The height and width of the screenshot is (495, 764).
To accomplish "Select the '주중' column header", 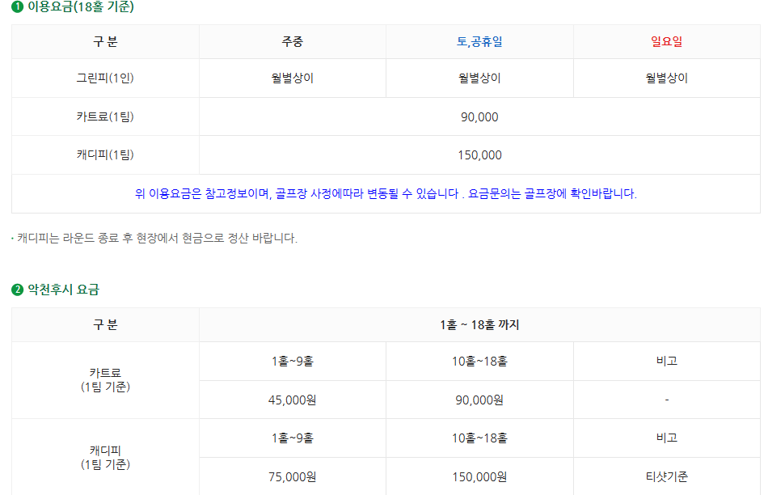I will coord(293,42).
